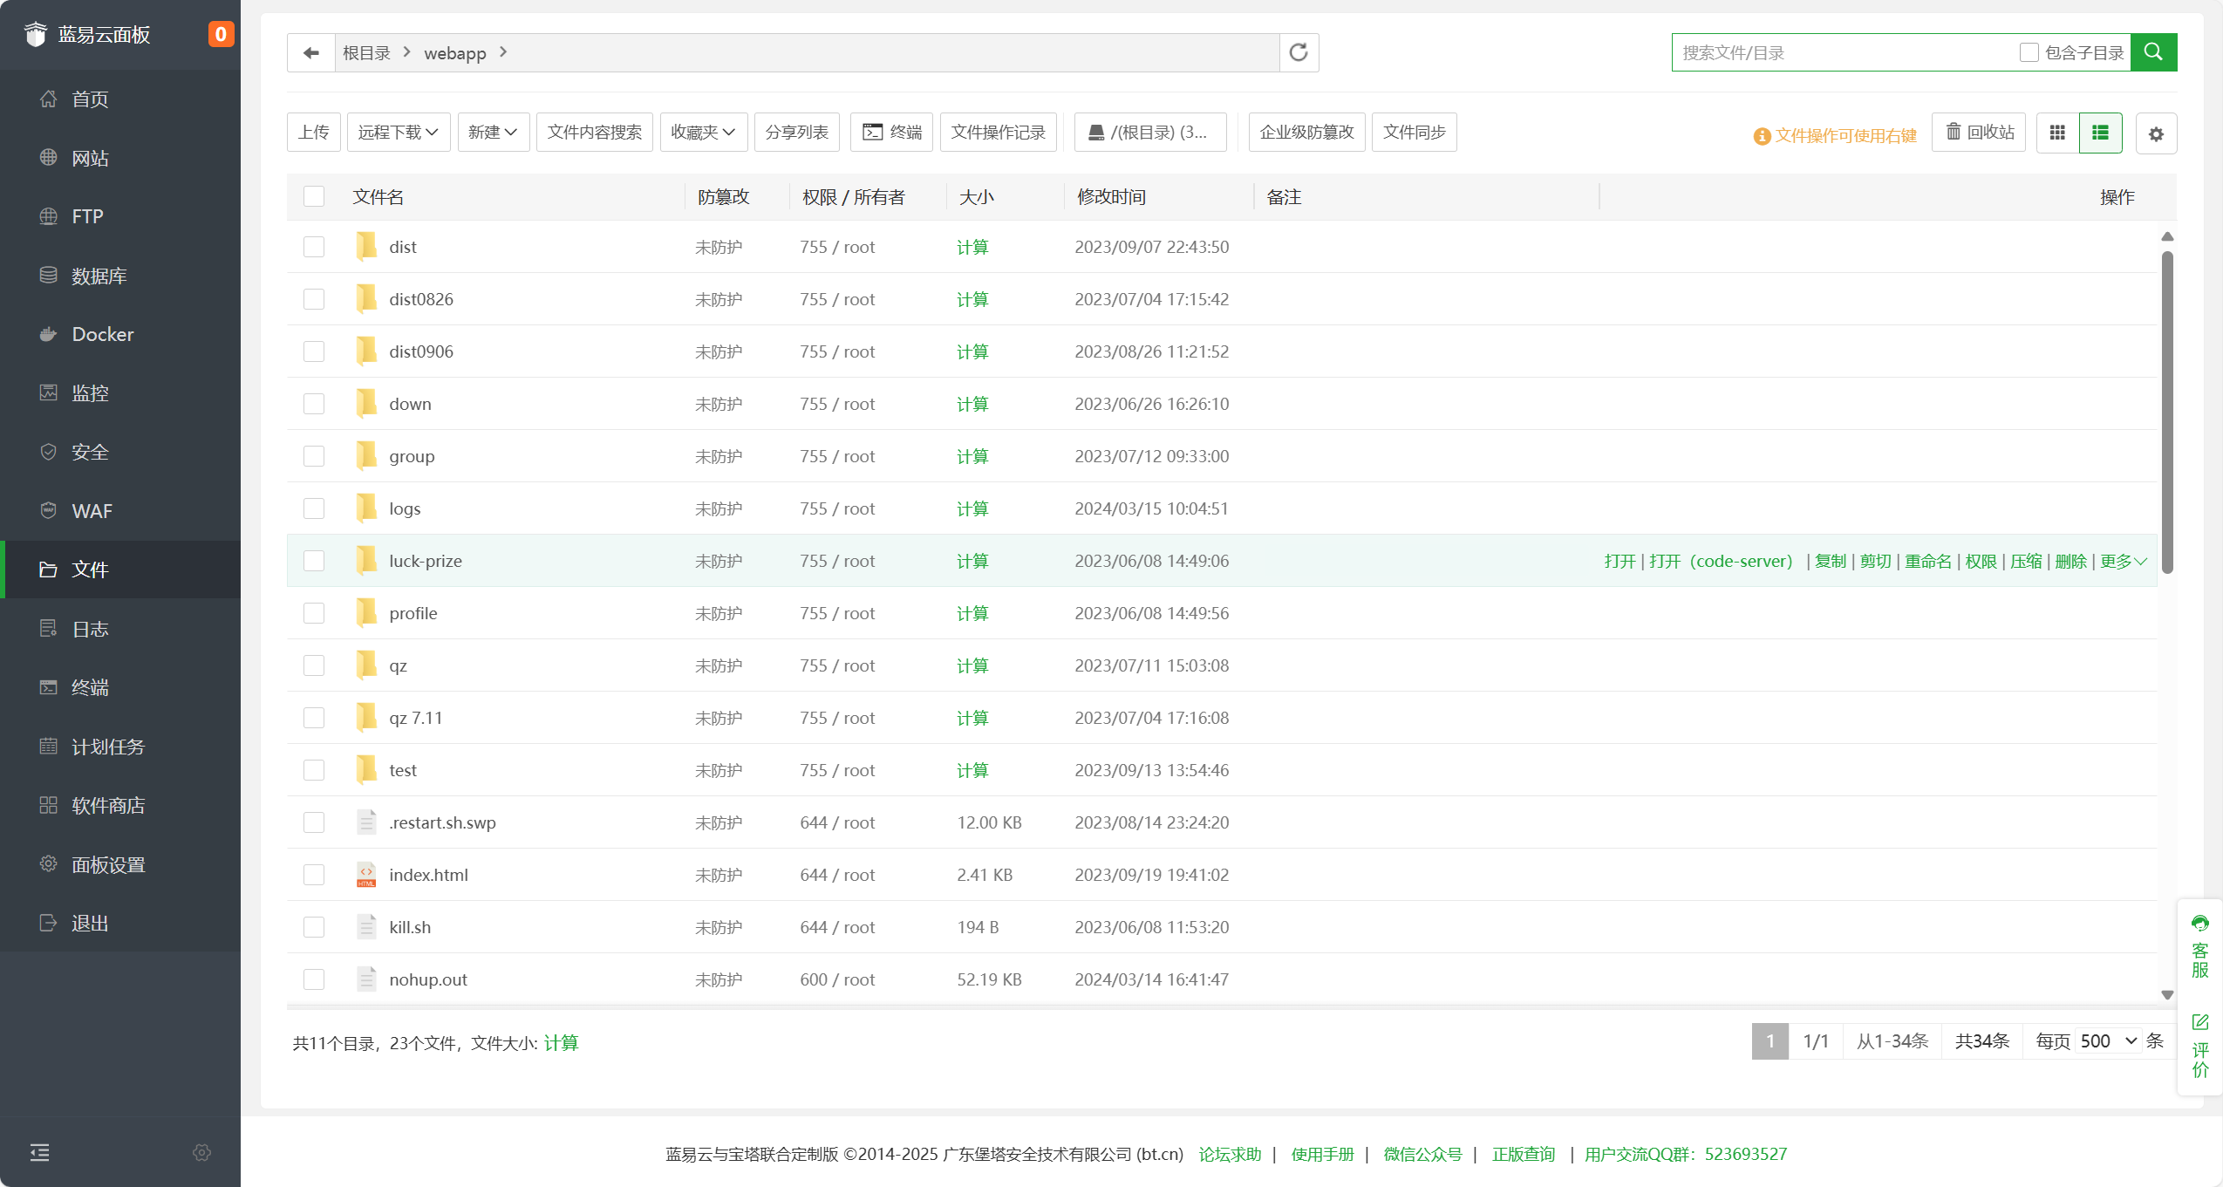Open WAF in sidebar
Image resolution: width=2223 pixels, height=1187 pixels.
coord(120,511)
